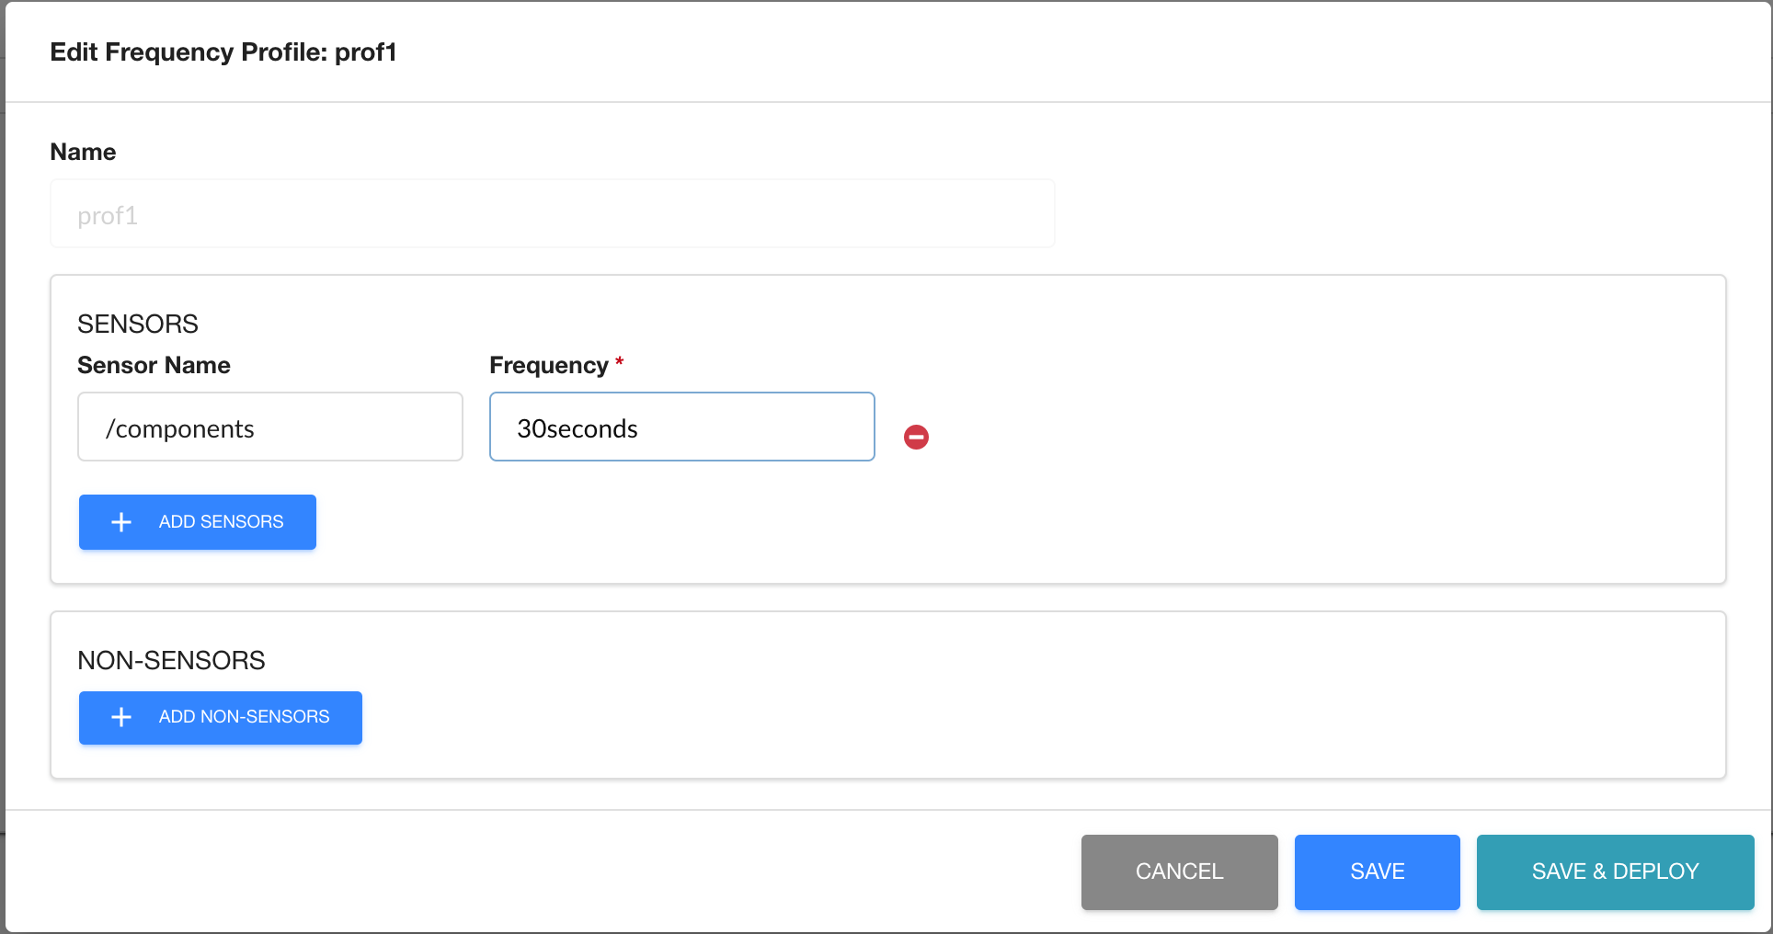Choose Save & Deploy
The width and height of the screenshot is (1773, 934).
(x=1615, y=871)
